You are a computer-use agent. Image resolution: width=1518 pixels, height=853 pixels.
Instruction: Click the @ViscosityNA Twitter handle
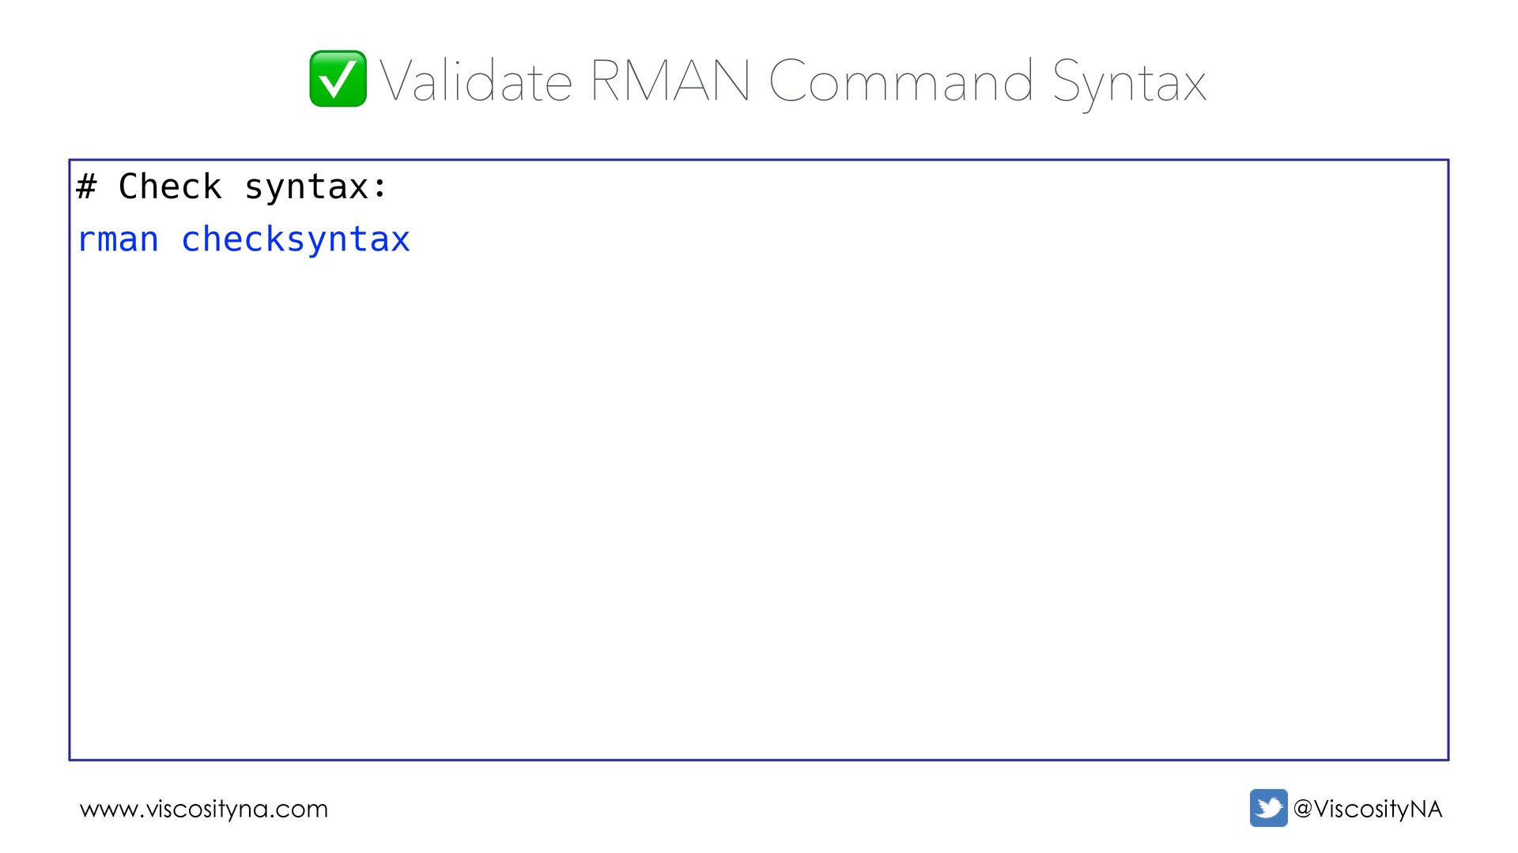[x=1367, y=809]
